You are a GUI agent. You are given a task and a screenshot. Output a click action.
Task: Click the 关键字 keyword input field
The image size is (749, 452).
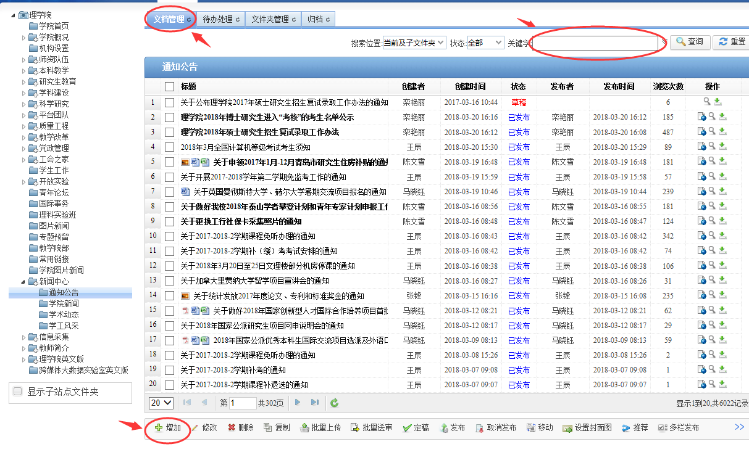click(x=595, y=43)
